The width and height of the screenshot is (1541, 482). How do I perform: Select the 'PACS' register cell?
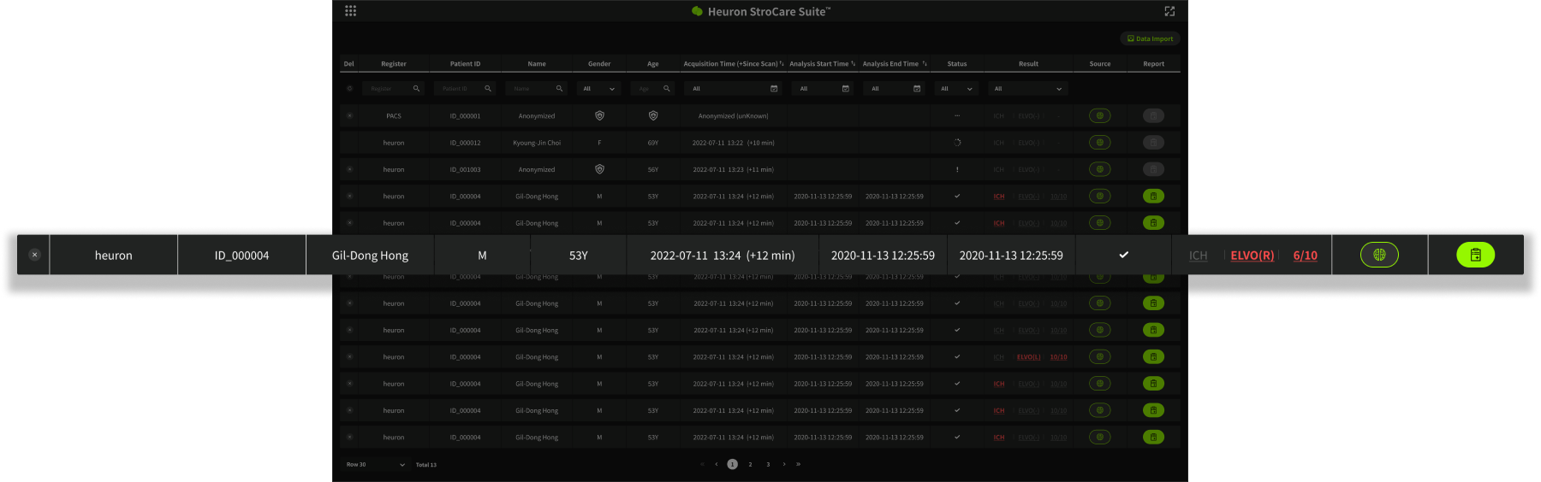(393, 115)
